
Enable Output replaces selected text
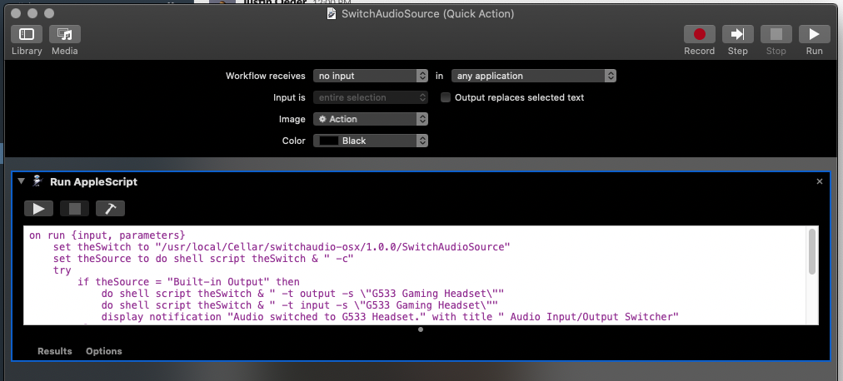(x=445, y=97)
